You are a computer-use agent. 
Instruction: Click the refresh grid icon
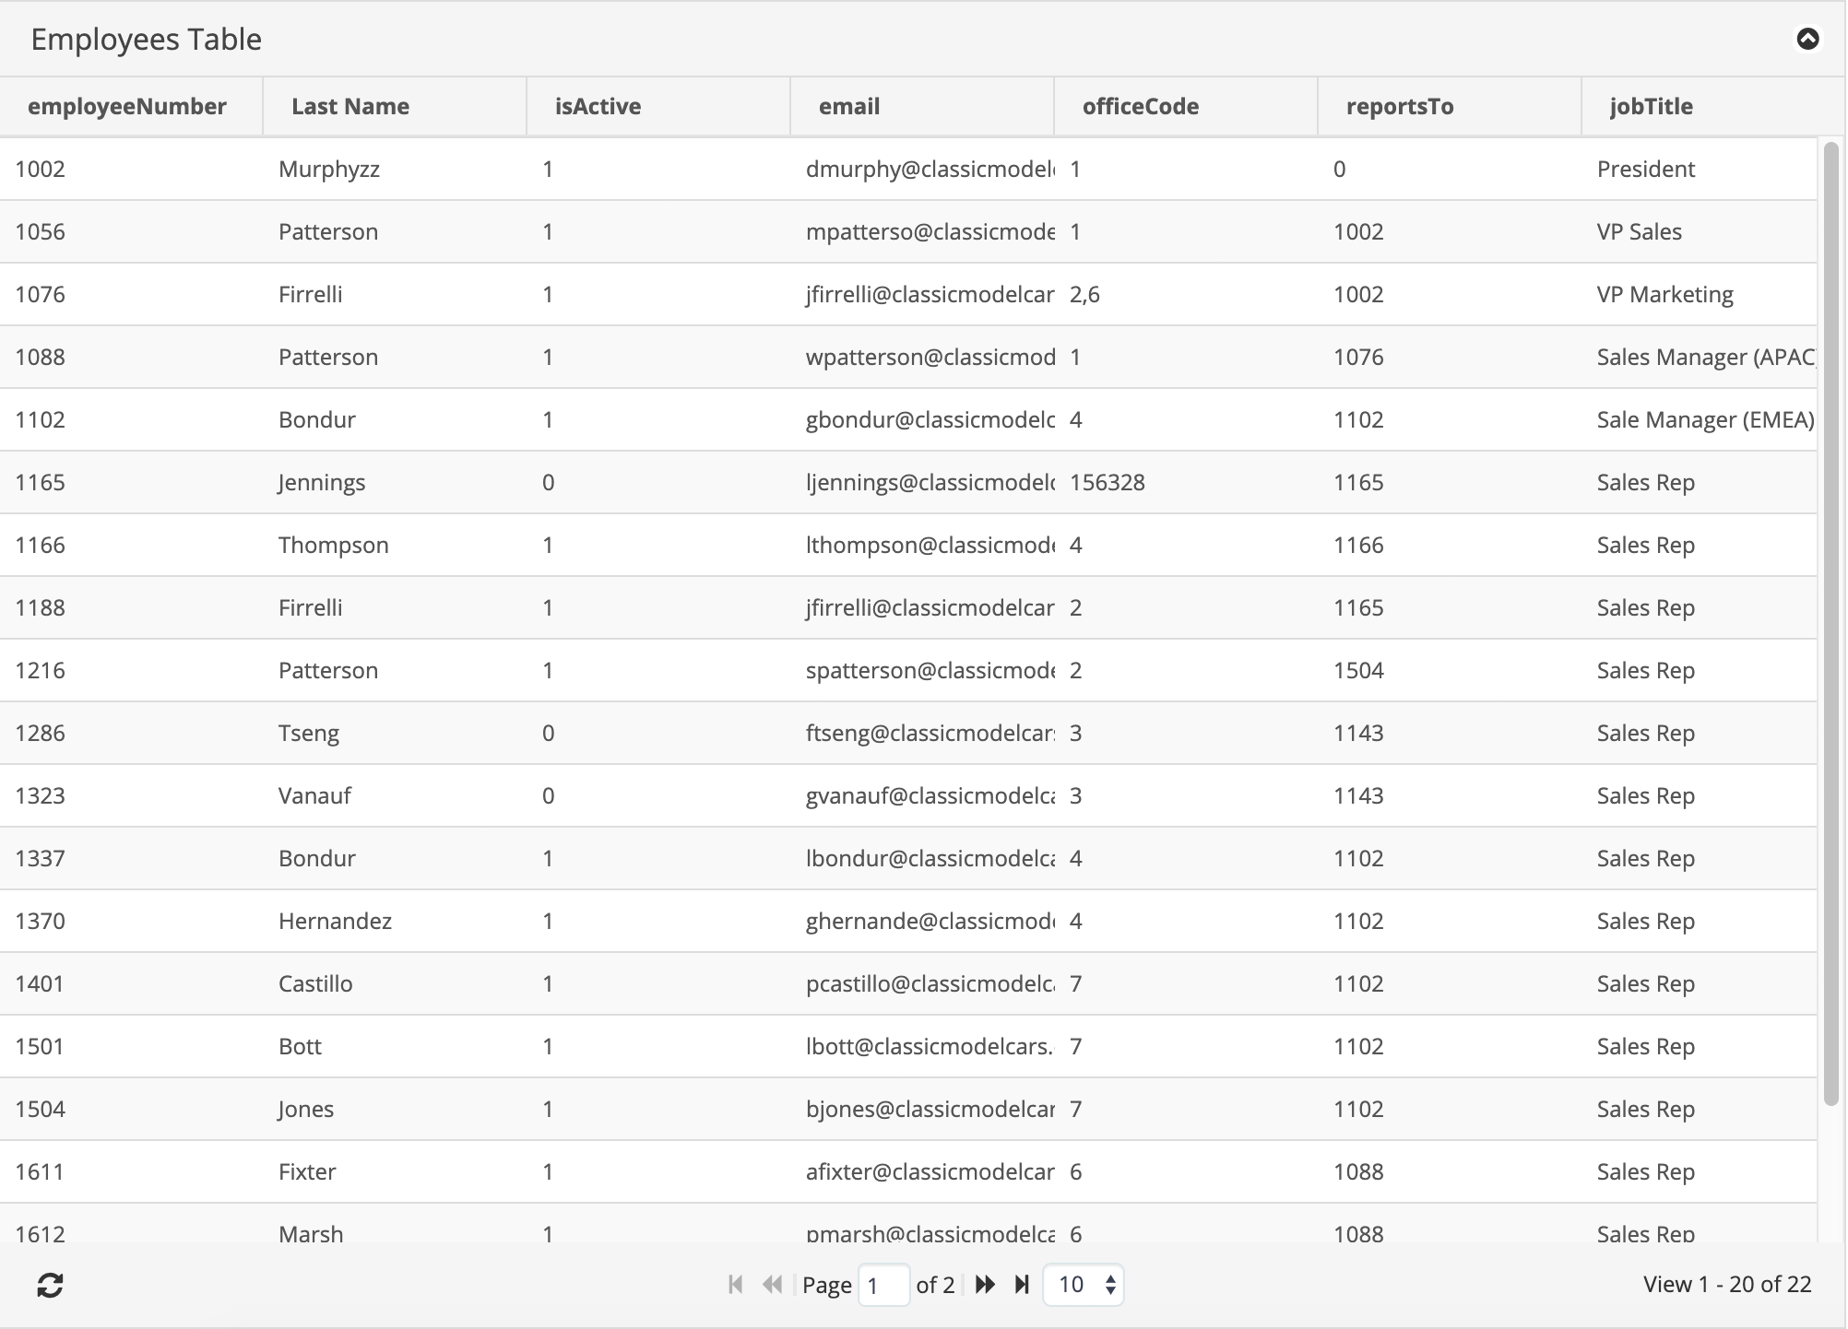point(50,1285)
